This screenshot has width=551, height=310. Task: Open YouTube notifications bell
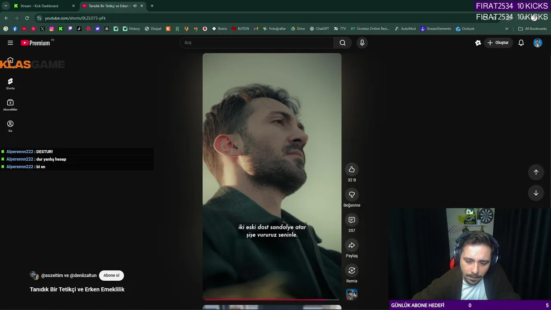point(521,43)
